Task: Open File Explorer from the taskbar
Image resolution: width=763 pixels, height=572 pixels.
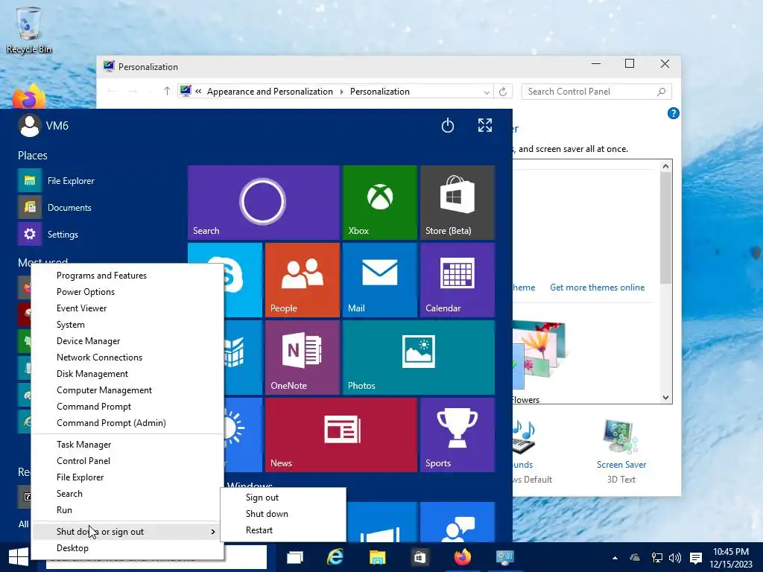Action: point(377,557)
